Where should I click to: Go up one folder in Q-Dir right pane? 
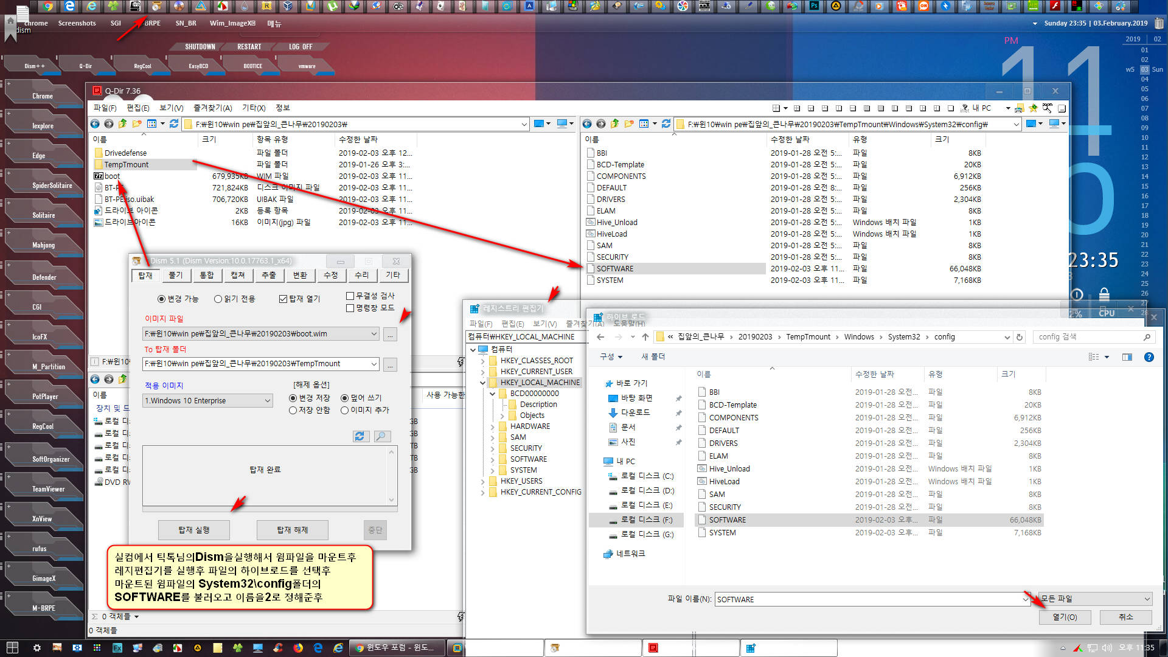pyautogui.click(x=614, y=124)
